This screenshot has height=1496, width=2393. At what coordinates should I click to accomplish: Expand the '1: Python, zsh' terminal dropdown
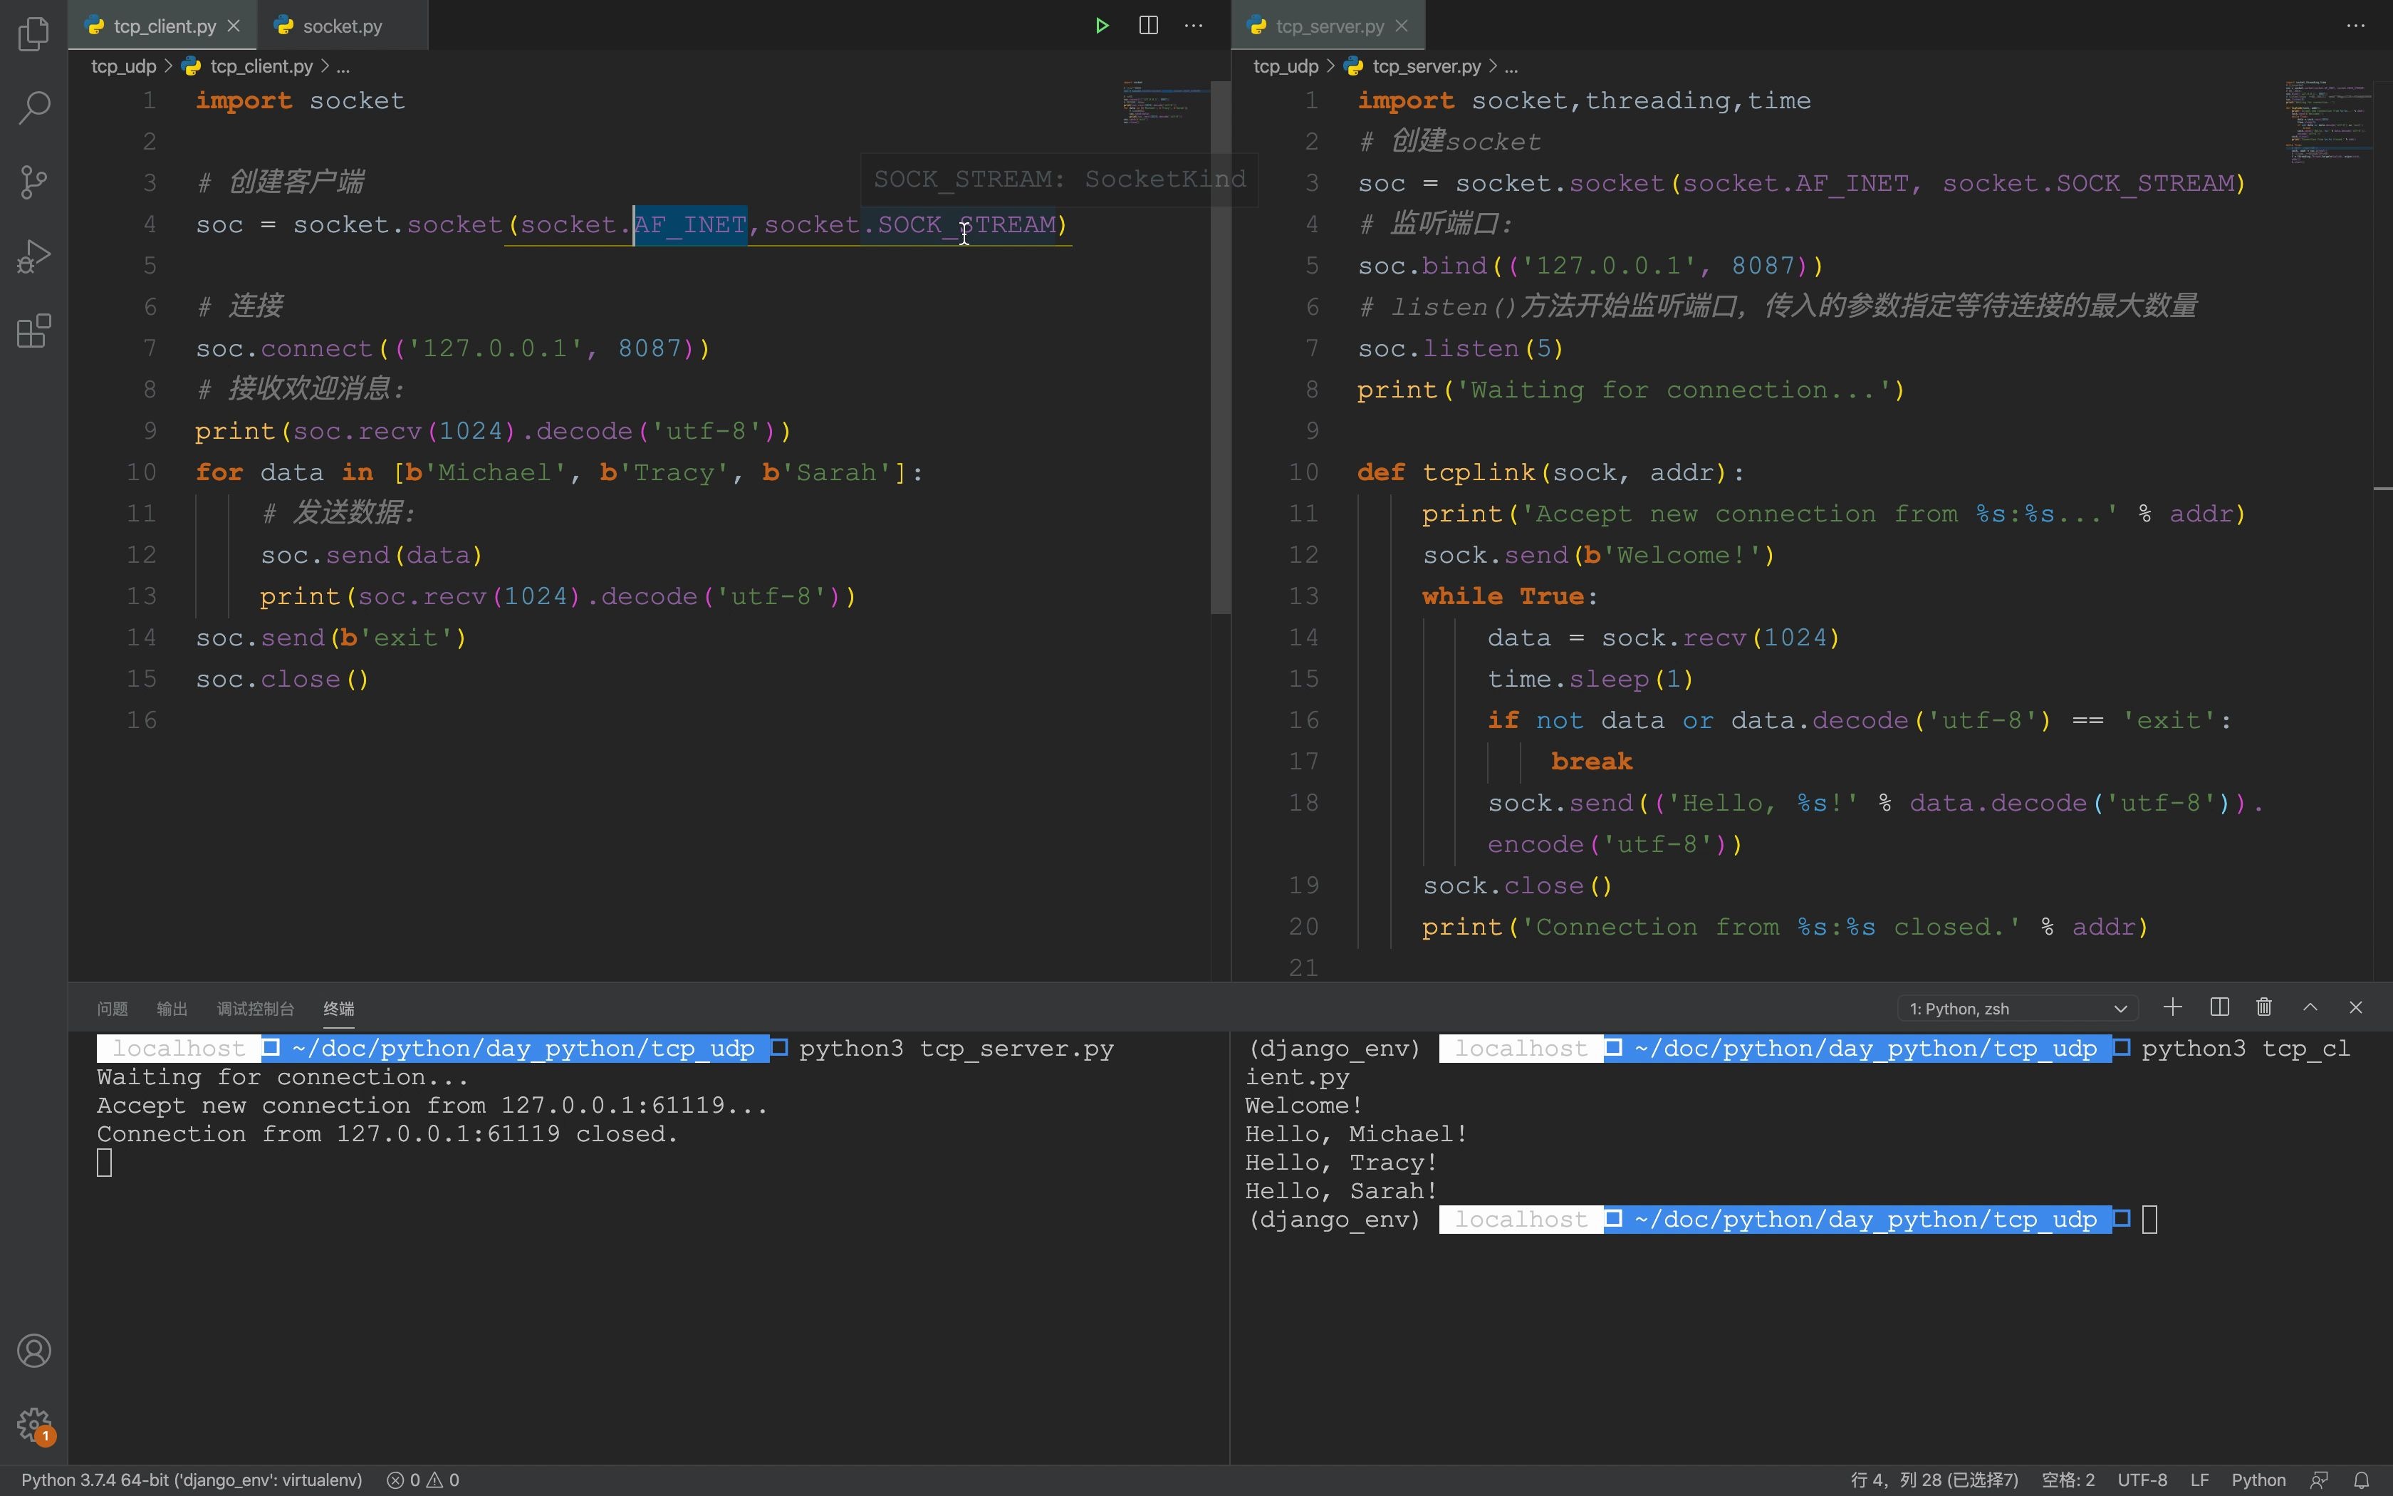[2017, 1008]
